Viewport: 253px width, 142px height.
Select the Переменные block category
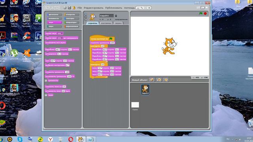click(x=72, y=26)
